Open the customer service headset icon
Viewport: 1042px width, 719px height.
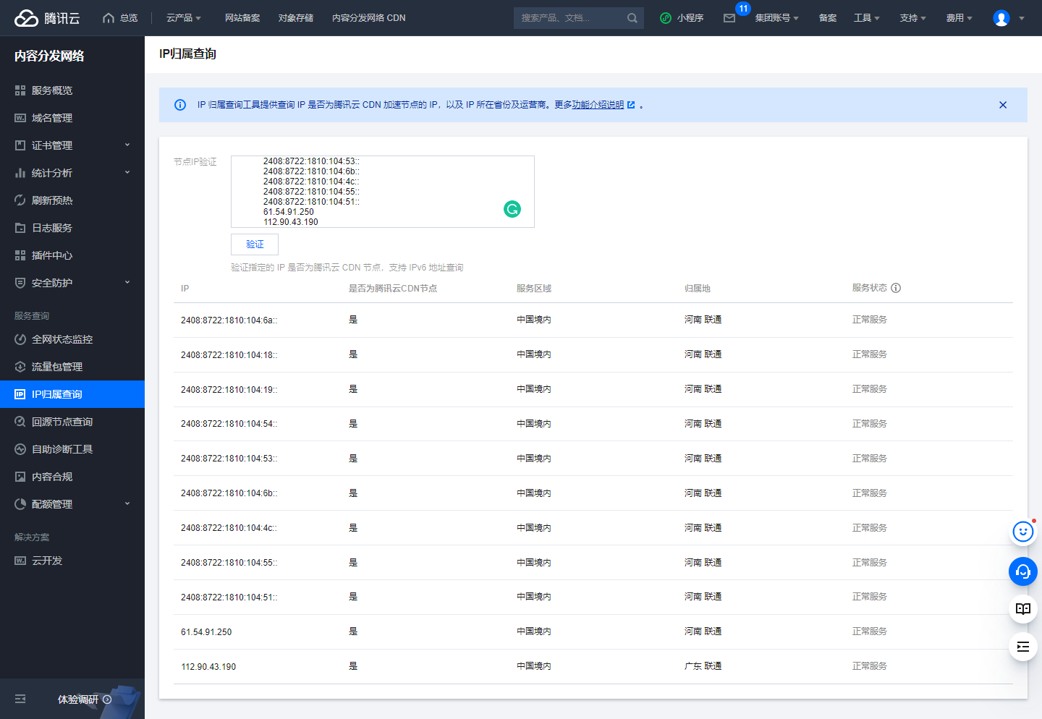click(x=1023, y=571)
